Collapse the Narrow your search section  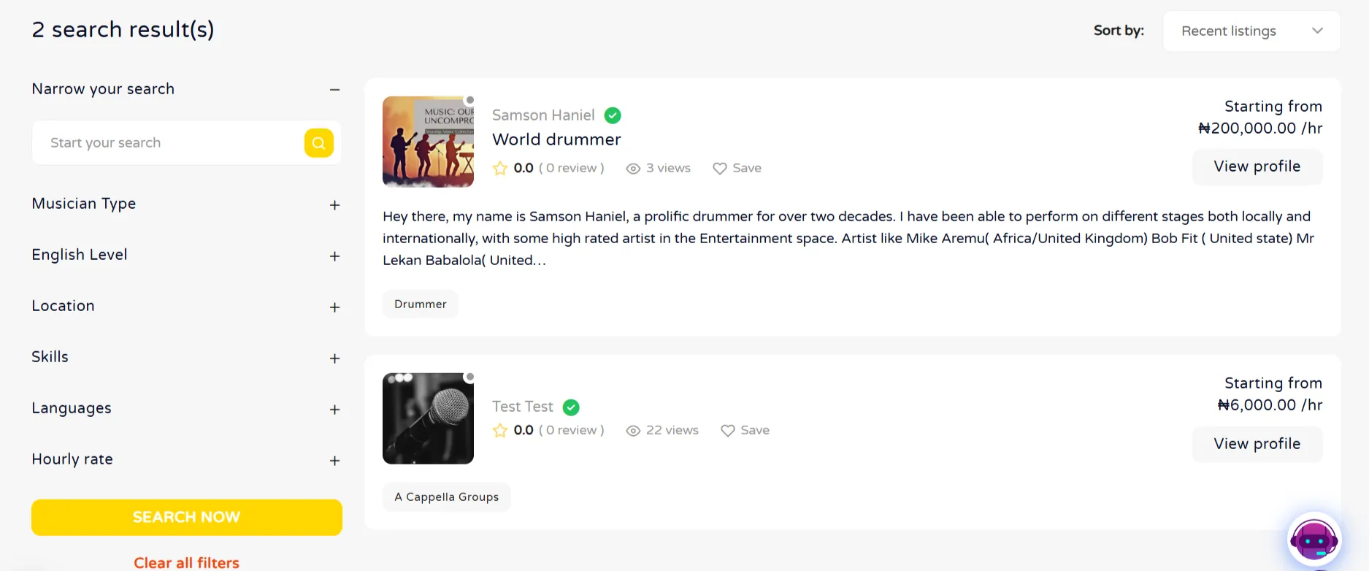tap(334, 90)
